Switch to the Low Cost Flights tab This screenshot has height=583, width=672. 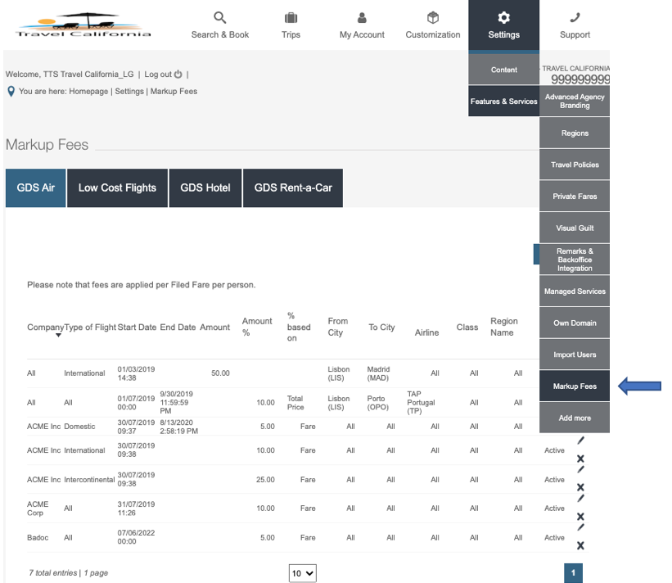(117, 188)
